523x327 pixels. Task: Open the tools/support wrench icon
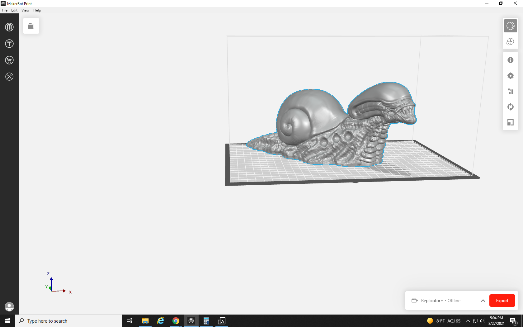click(x=9, y=77)
